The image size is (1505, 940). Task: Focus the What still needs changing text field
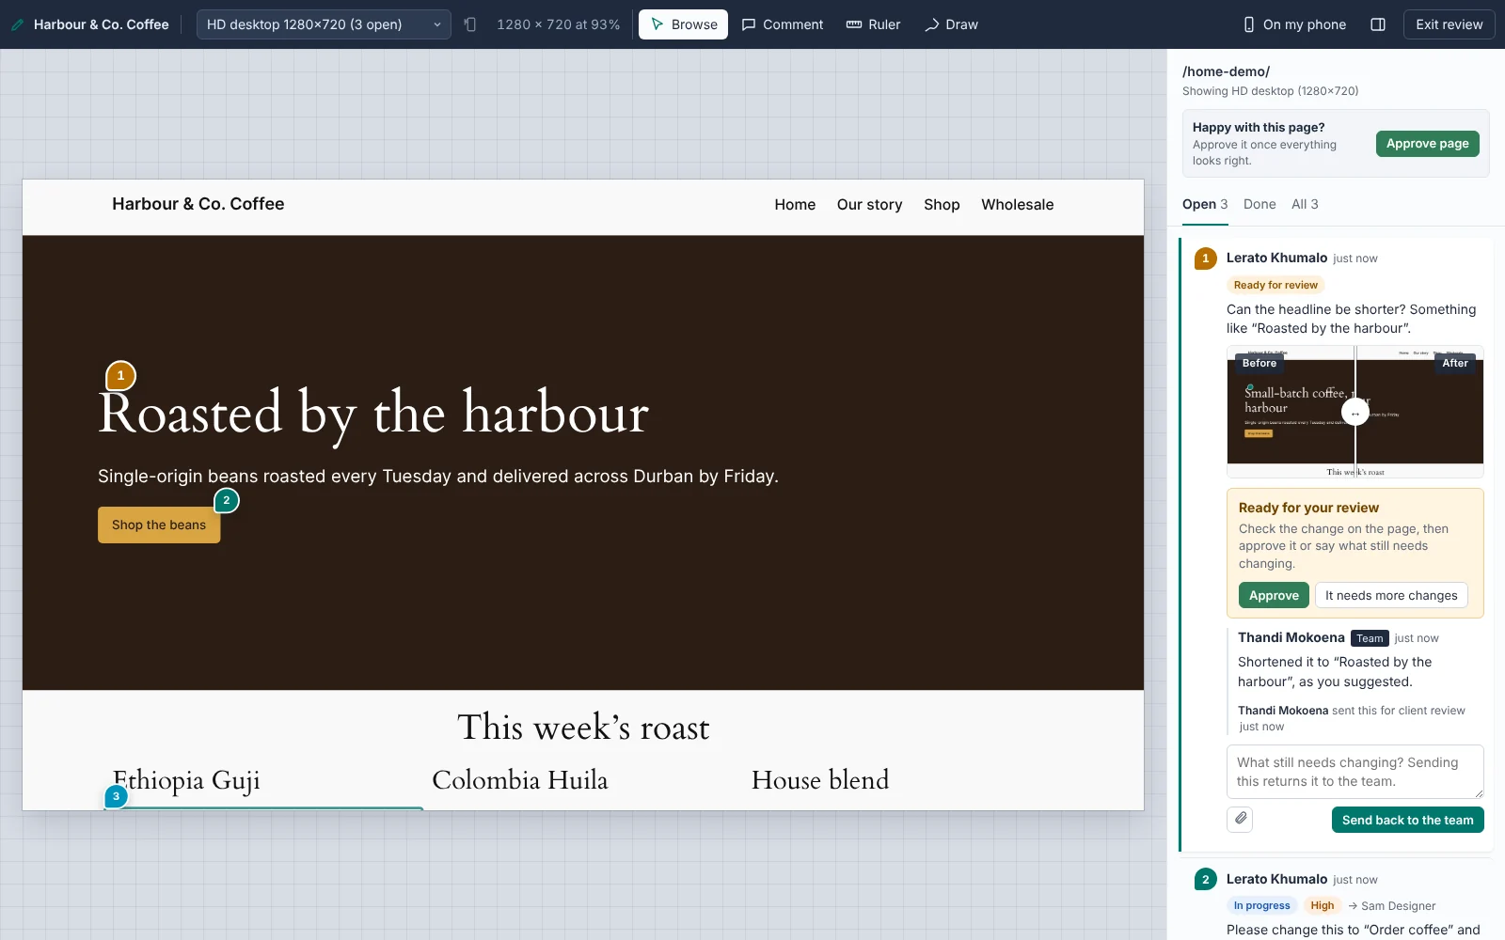(1355, 772)
